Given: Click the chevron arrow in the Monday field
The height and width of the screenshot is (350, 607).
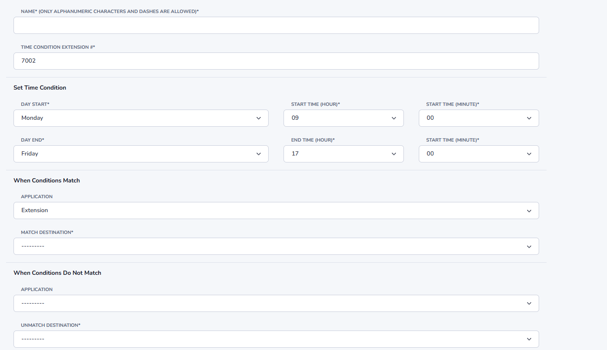Looking at the screenshot, I should coord(259,118).
